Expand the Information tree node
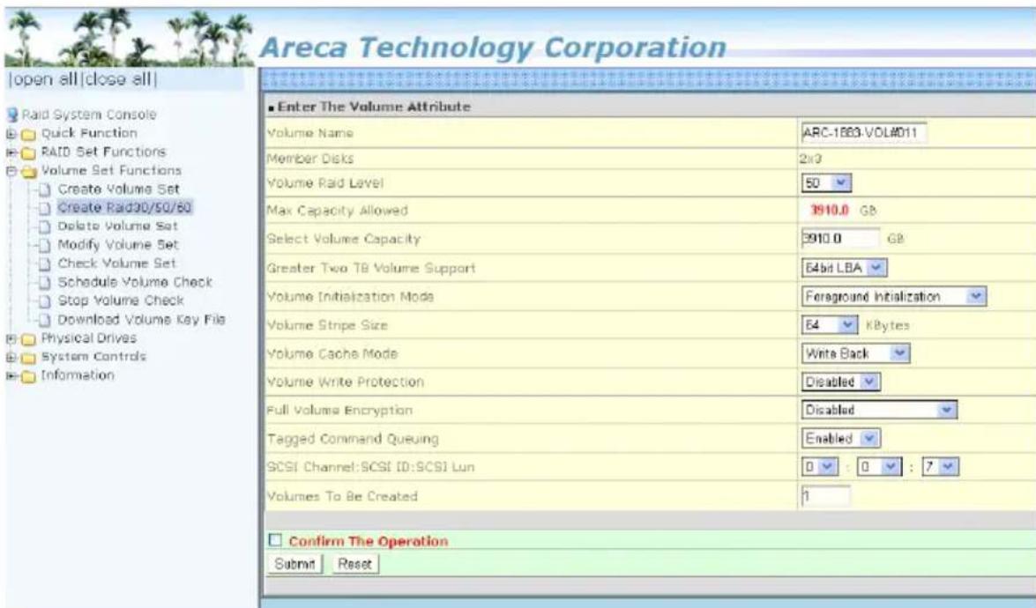This screenshot has width=1036, height=608. tap(11, 375)
